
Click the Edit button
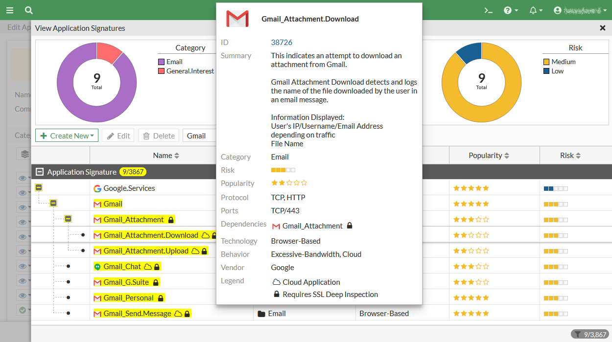tap(118, 136)
